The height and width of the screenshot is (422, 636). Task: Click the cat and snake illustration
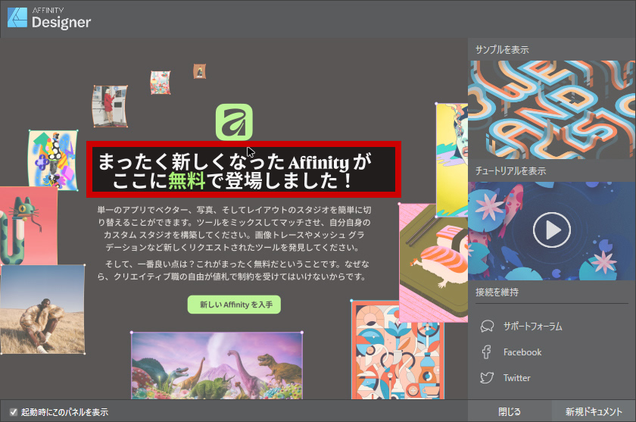[29, 226]
